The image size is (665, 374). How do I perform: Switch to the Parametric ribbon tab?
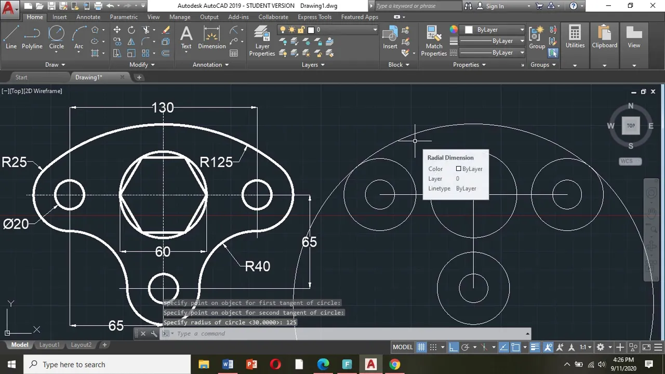coord(124,17)
